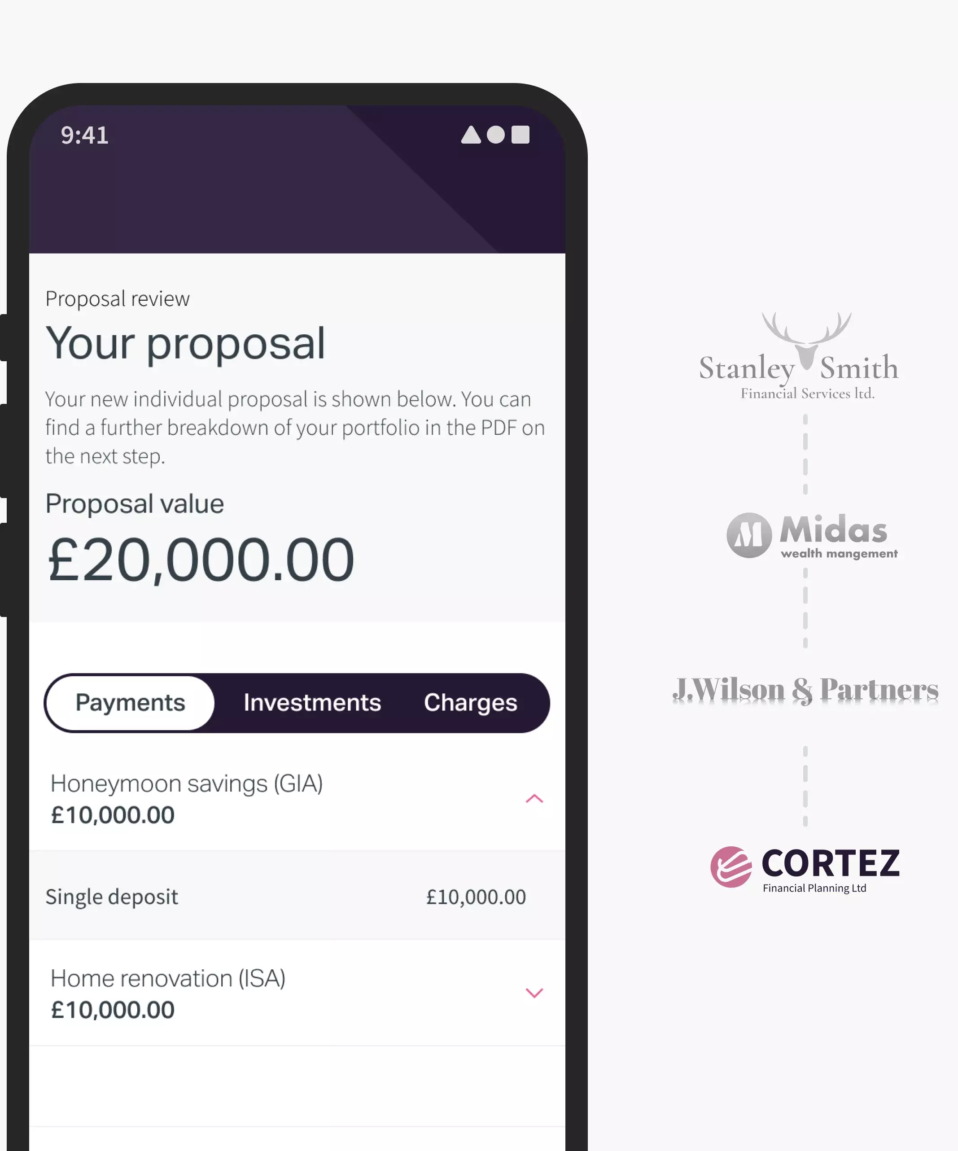The height and width of the screenshot is (1151, 958).
Task: Click the Midas round M icon
Action: (x=748, y=535)
